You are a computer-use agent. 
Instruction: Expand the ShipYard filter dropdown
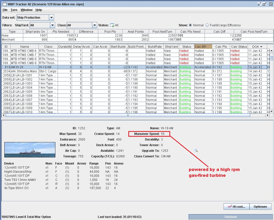(53, 25)
